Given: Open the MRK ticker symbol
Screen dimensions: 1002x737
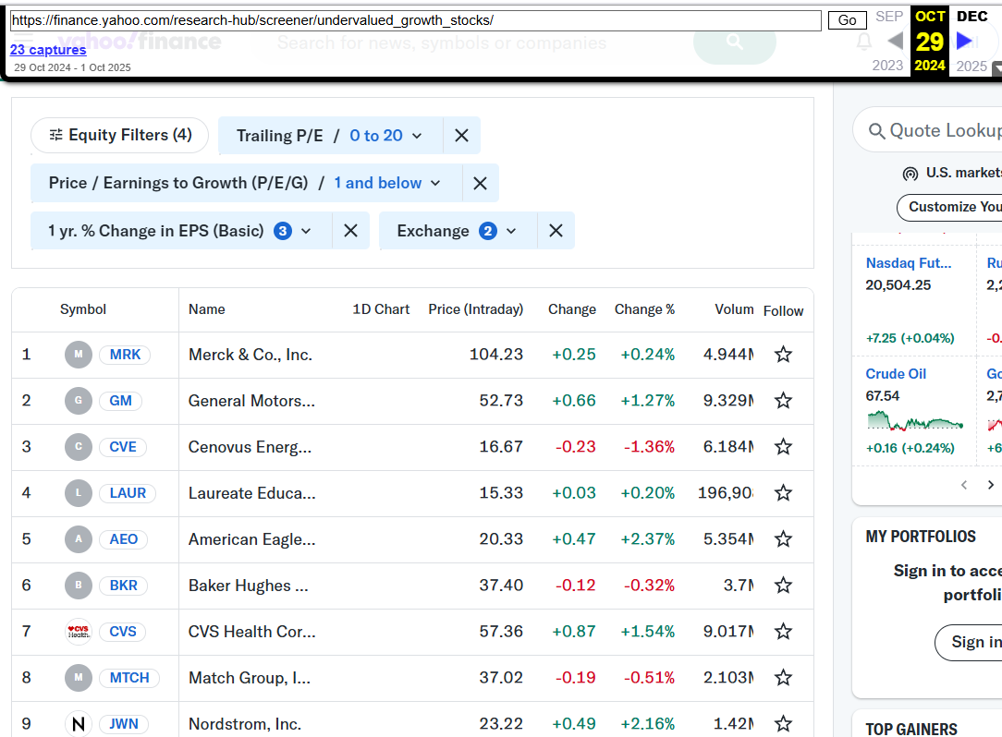Looking at the screenshot, I should (x=125, y=355).
